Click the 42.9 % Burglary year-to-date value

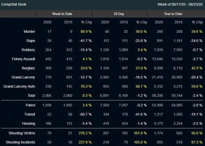click(x=196, y=68)
